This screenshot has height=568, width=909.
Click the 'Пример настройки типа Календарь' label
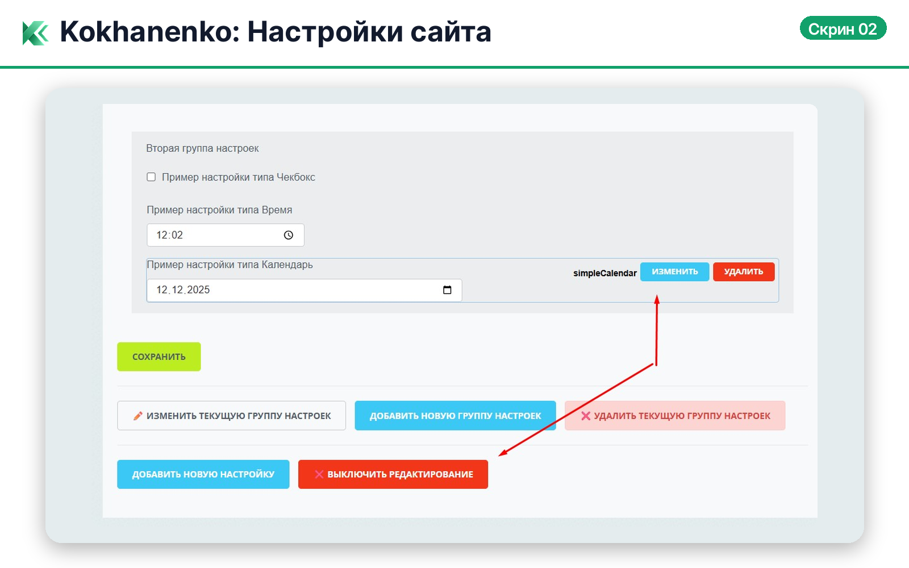click(x=230, y=265)
